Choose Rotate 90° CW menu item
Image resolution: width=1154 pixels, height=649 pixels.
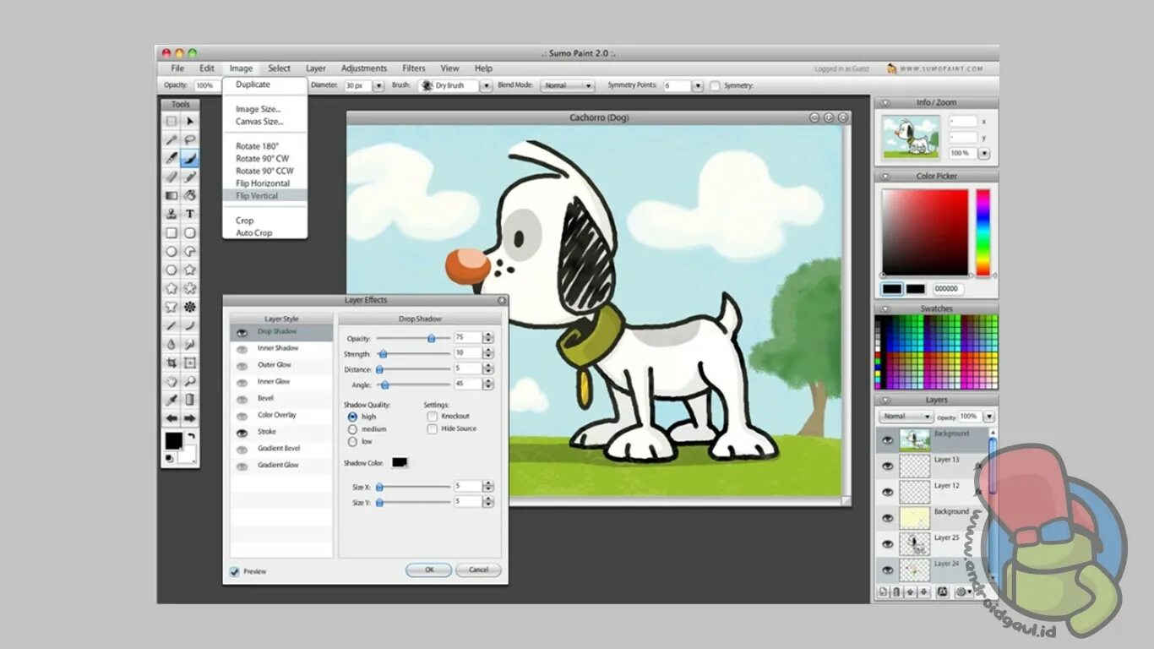(x=262, y=159)
